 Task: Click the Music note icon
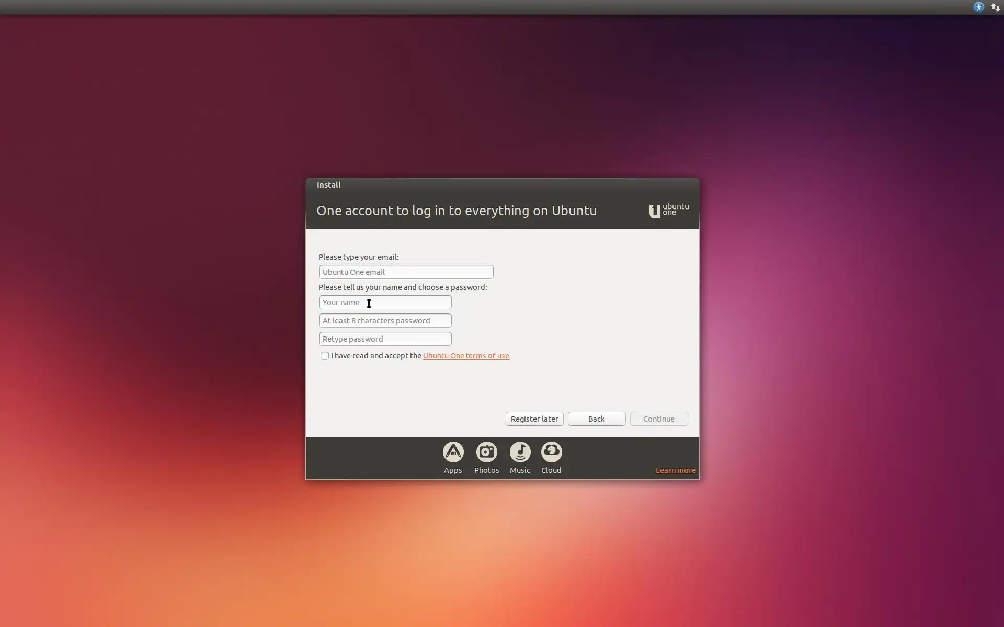coord(520,452)
